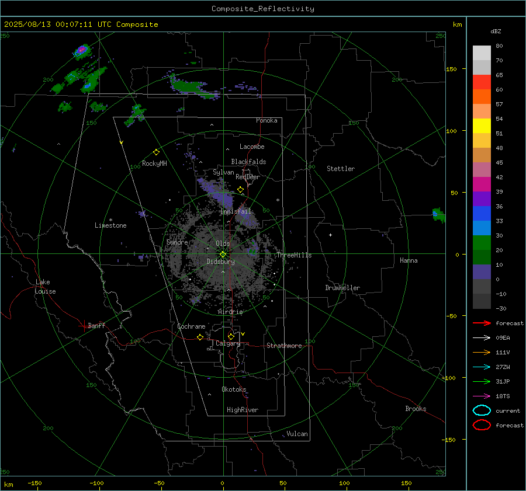Click the cyan current ellipse in legend
The height and width of the screenshot is (491, 526).
tap(482, 410)
